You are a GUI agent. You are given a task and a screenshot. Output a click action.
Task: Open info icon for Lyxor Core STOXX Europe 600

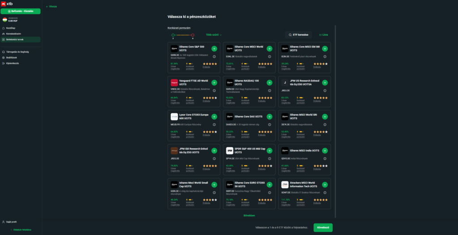214,125
